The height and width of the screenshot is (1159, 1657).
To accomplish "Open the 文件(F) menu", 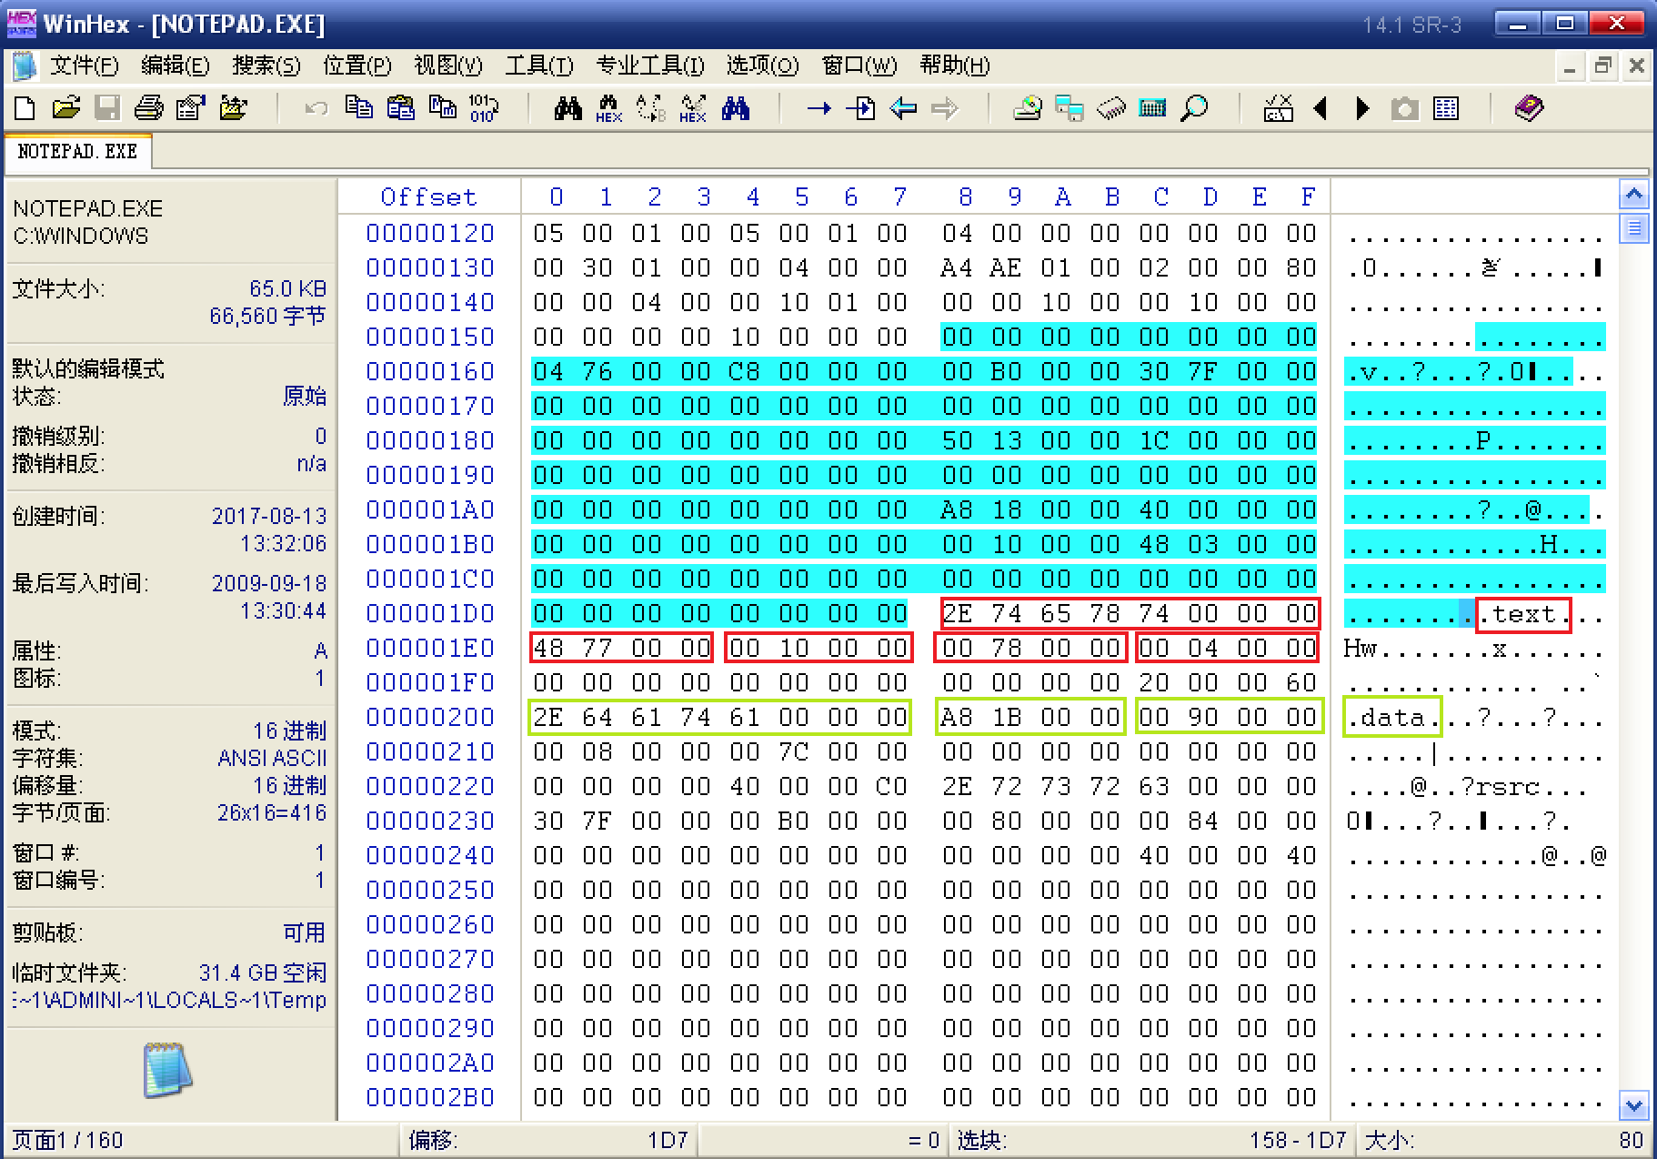I will [x=84, y=66].
